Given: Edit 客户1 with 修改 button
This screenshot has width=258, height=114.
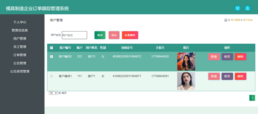Looking at the screenshot, I should tap(227, 76).
